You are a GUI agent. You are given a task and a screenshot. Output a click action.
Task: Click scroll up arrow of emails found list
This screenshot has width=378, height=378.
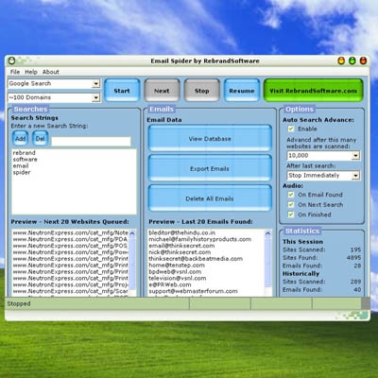[268, 233]
